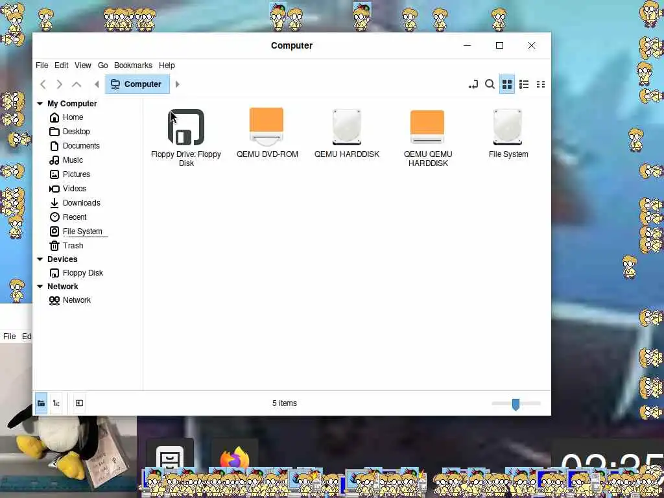Minimize the Computer window
The height and width of the screenshot is (498, 664).
[x=468, y=45]
